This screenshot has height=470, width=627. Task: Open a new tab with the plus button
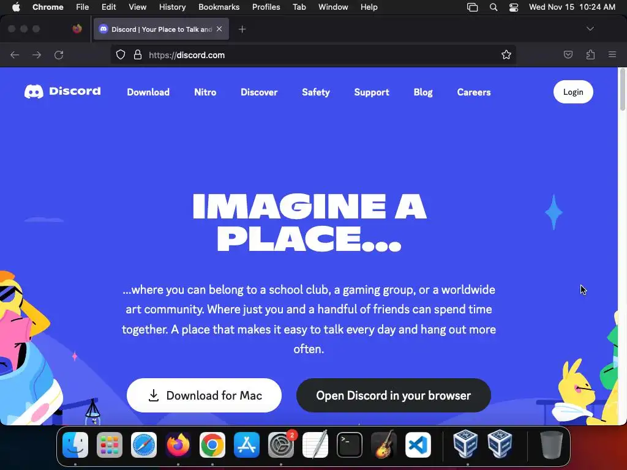click(242, 29)
